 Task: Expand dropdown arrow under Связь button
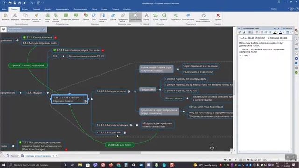pyautogui.click(x=156, y=21)
